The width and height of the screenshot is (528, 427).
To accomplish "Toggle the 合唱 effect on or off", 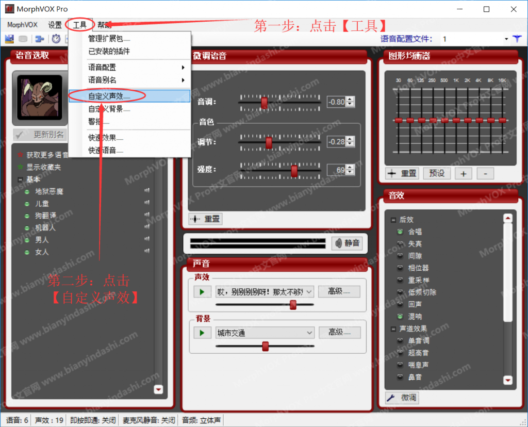I will coord(400,232).
